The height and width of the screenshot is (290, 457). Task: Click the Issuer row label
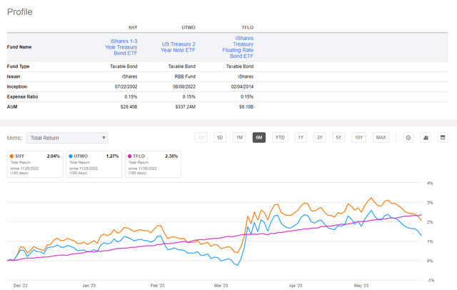click(x=14, y=76)
